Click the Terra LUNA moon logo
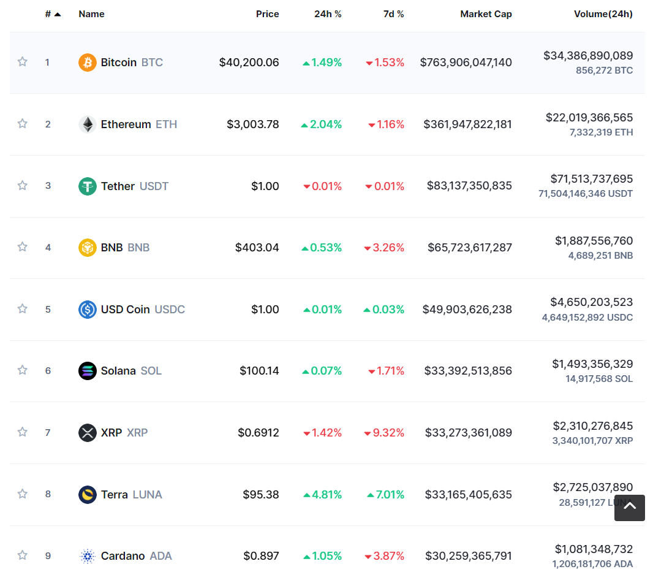This screenshot has height=572, width=653. (x=88, y=495)
